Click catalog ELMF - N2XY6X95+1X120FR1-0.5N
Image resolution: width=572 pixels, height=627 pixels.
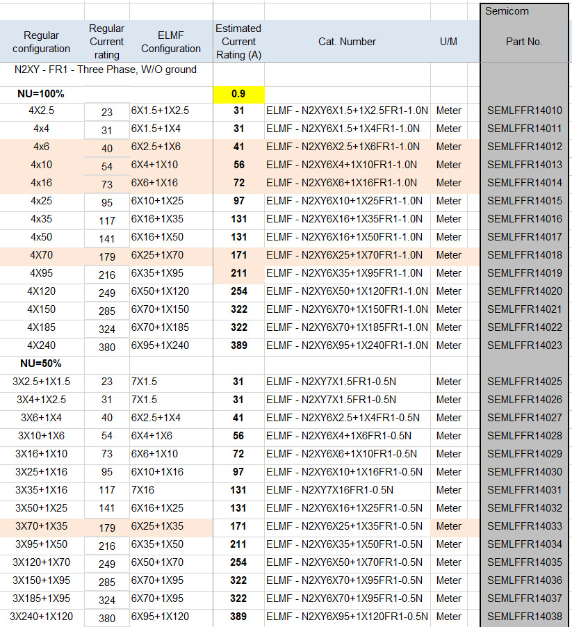(x=348, y=616)
